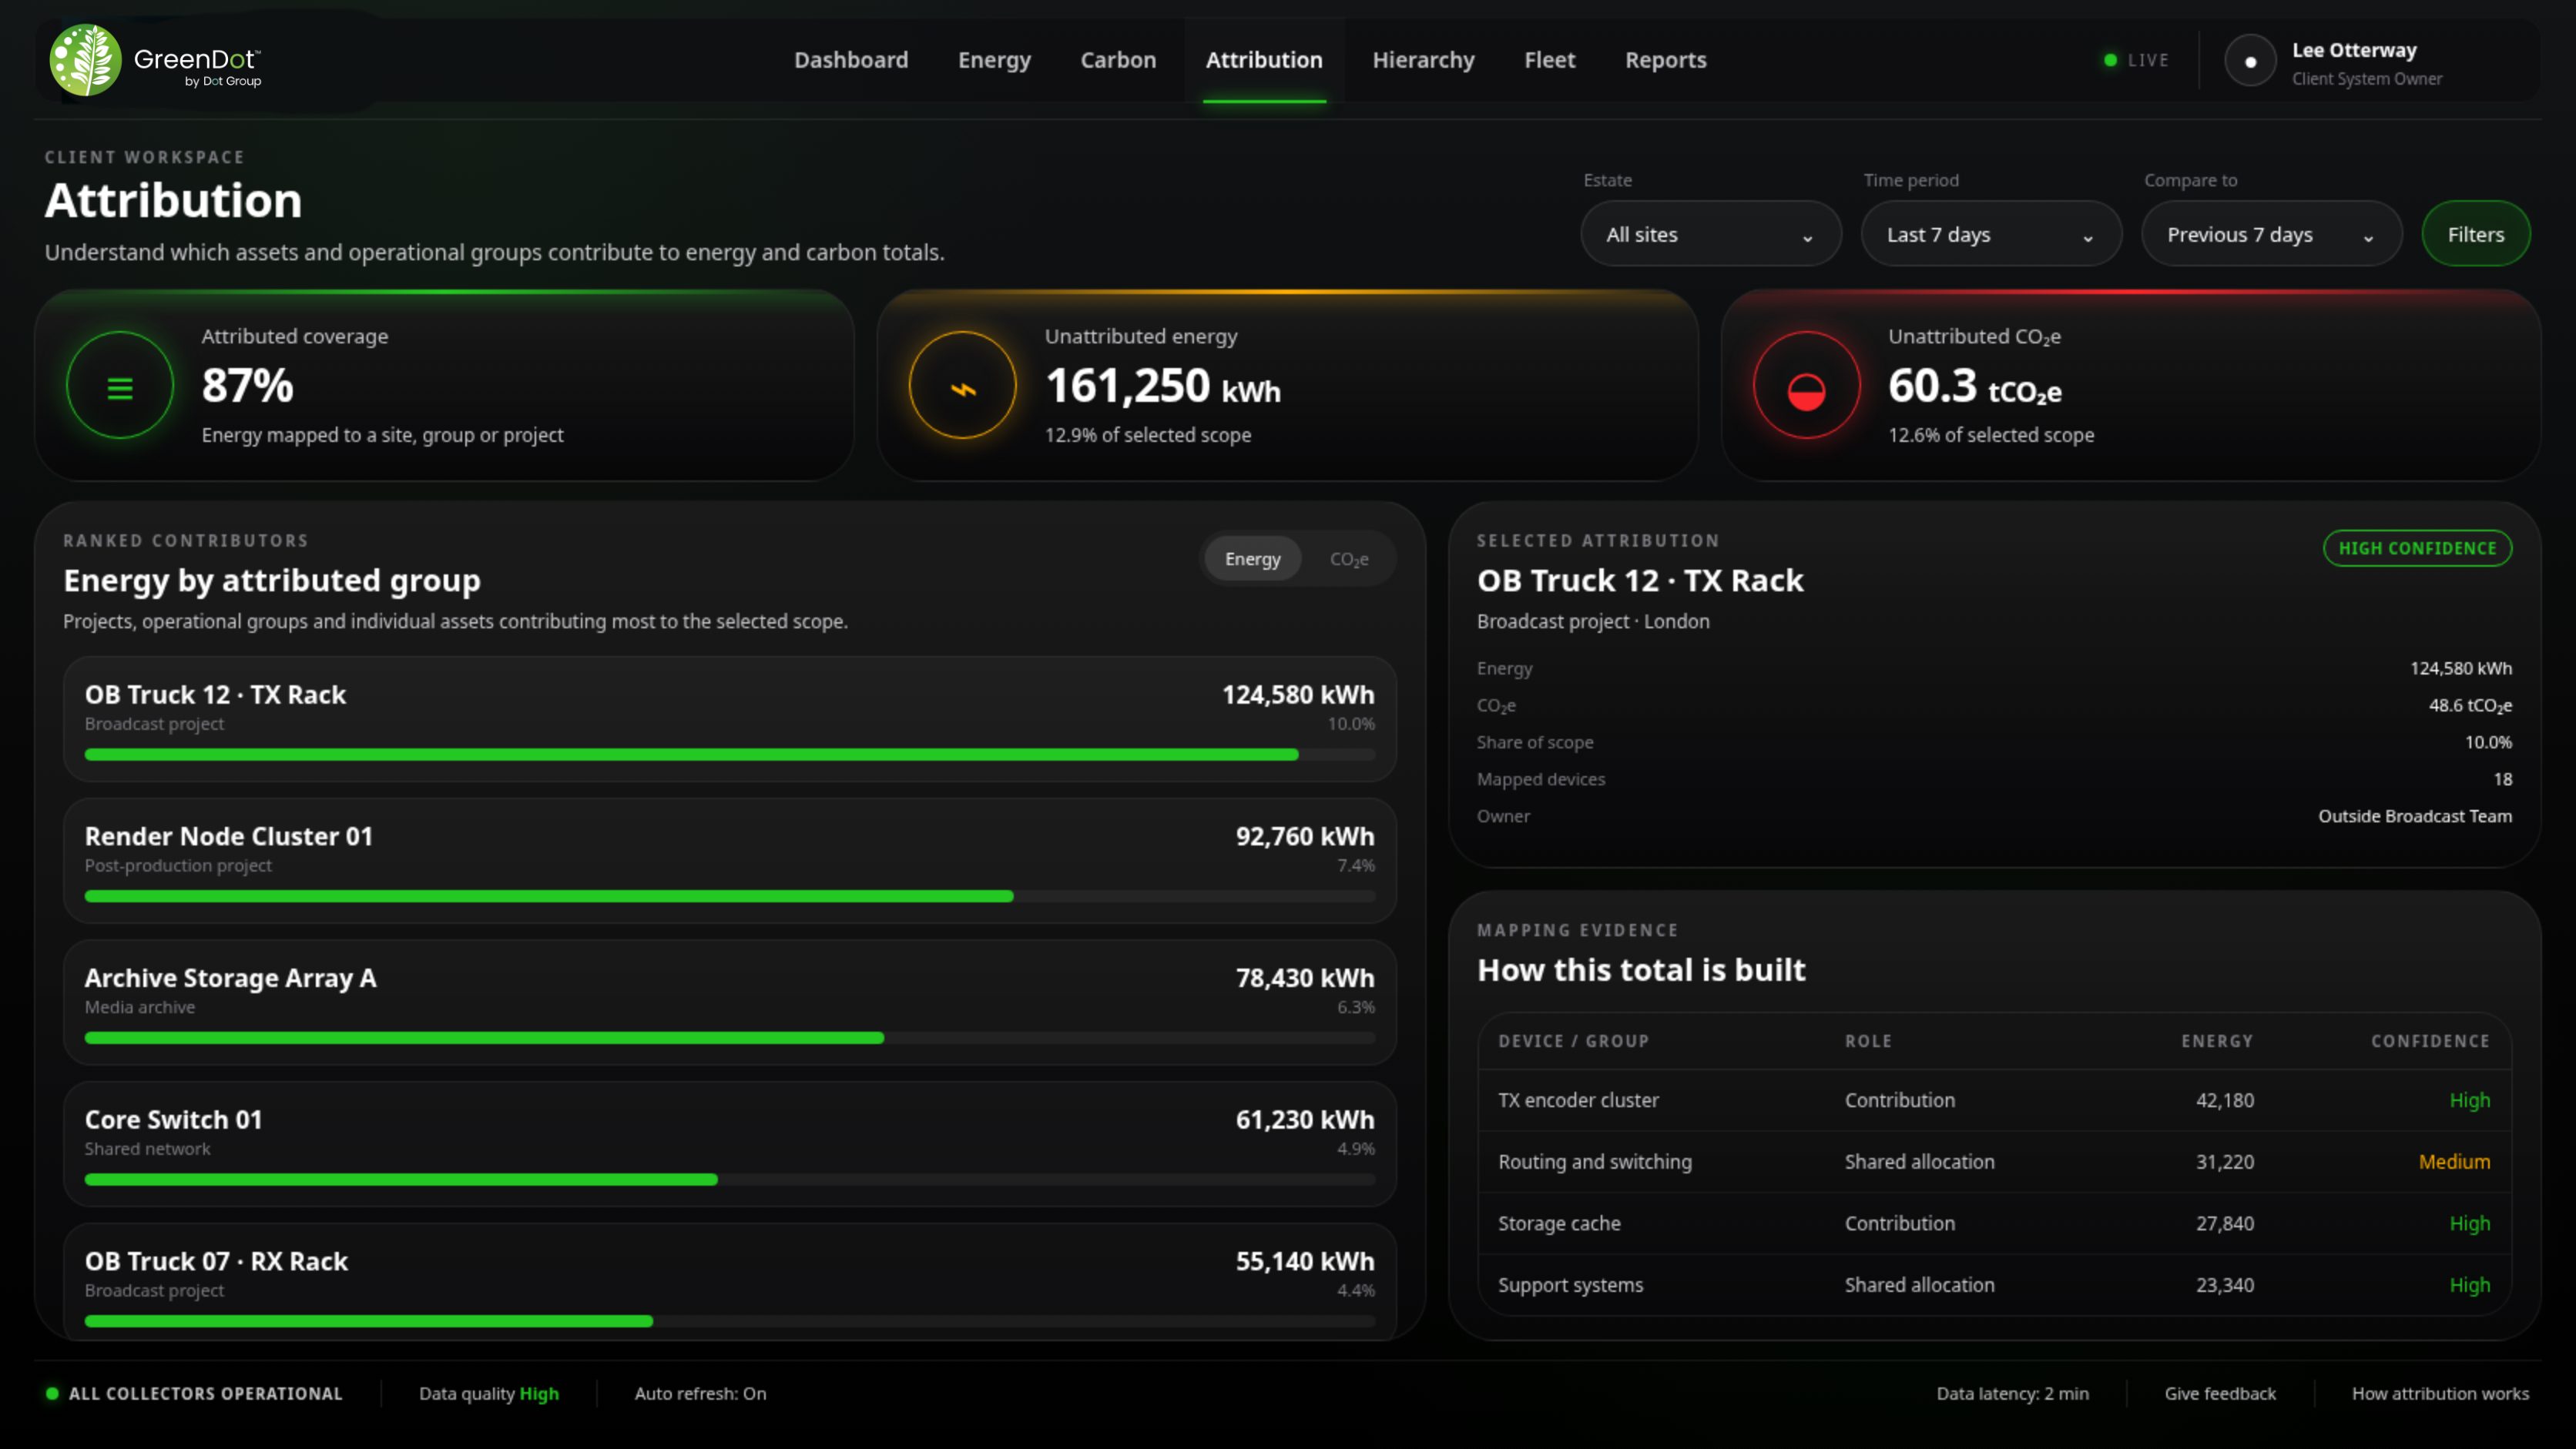2576x1449 pixels.
Task: Click the Filters button
Action: point(2475,234)
